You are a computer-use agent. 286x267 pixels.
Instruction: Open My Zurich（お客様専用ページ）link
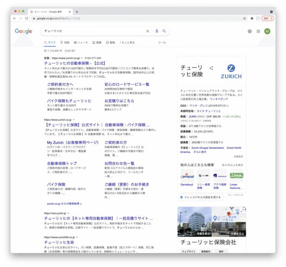pos(73,142)
